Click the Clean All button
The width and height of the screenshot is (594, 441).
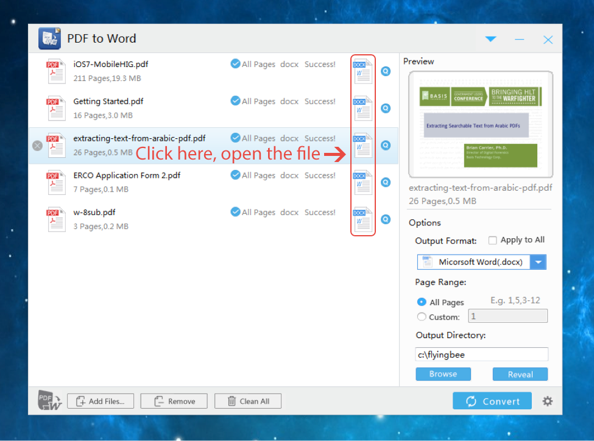point(248,401)
